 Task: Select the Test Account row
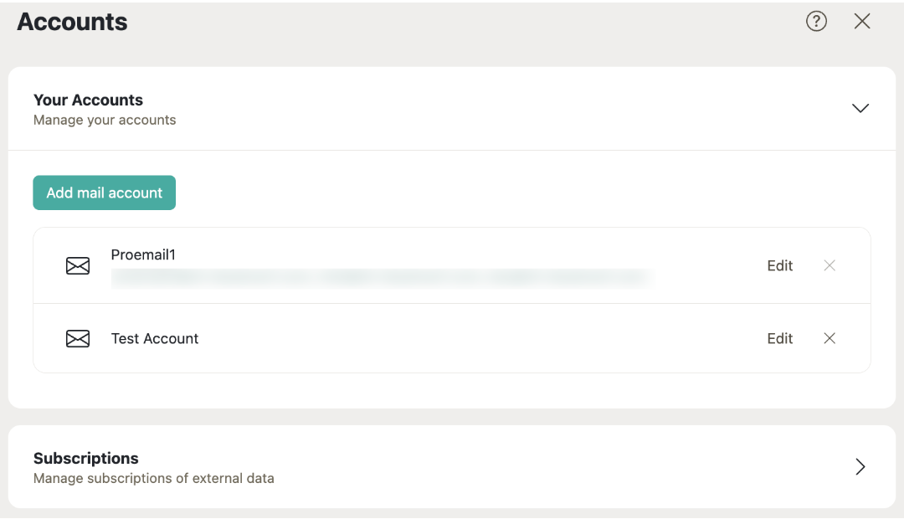335,338
